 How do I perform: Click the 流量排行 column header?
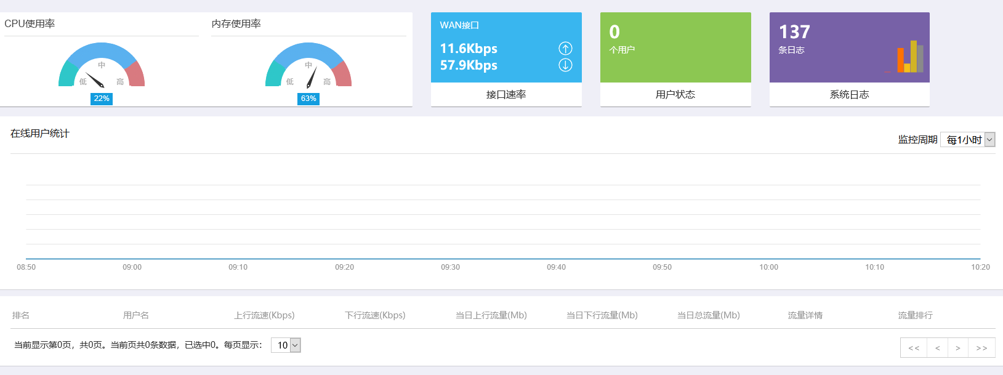(x=916, y=315)
